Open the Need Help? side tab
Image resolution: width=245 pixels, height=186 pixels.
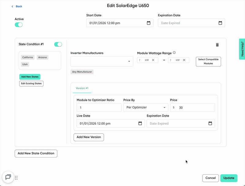coord(242,49)
